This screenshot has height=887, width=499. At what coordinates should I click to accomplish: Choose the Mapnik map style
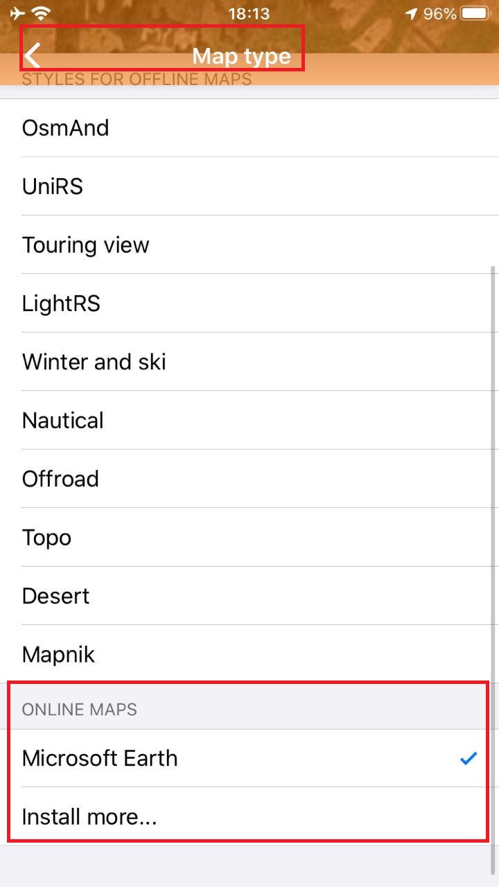59,655
